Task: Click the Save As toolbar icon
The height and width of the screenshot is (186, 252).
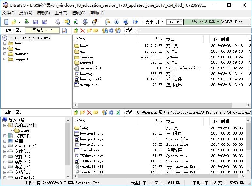Action: (45, 22)
